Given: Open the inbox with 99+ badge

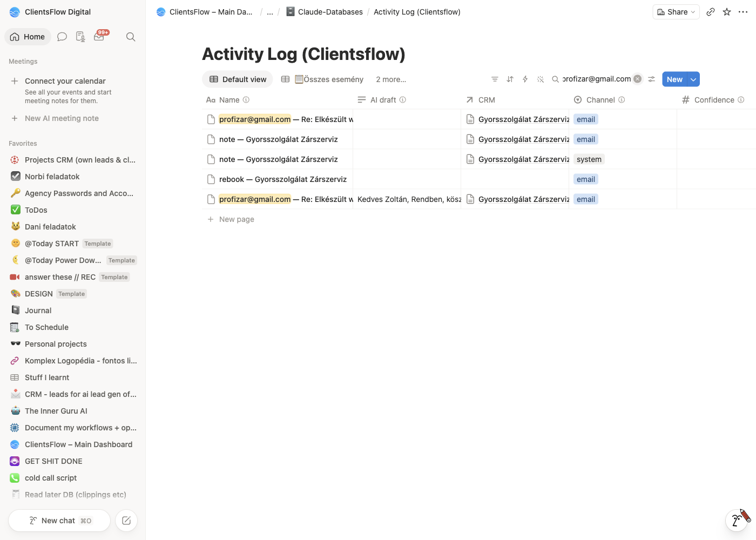Looking at the screenshot, I should [100, 36].
